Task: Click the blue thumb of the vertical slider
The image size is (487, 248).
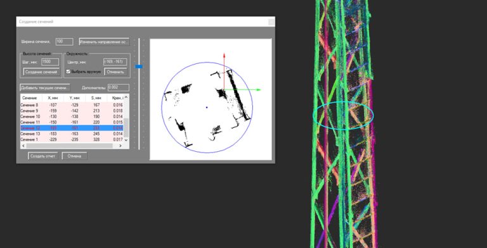Action: pyautogui.click(x=139, y=66)
